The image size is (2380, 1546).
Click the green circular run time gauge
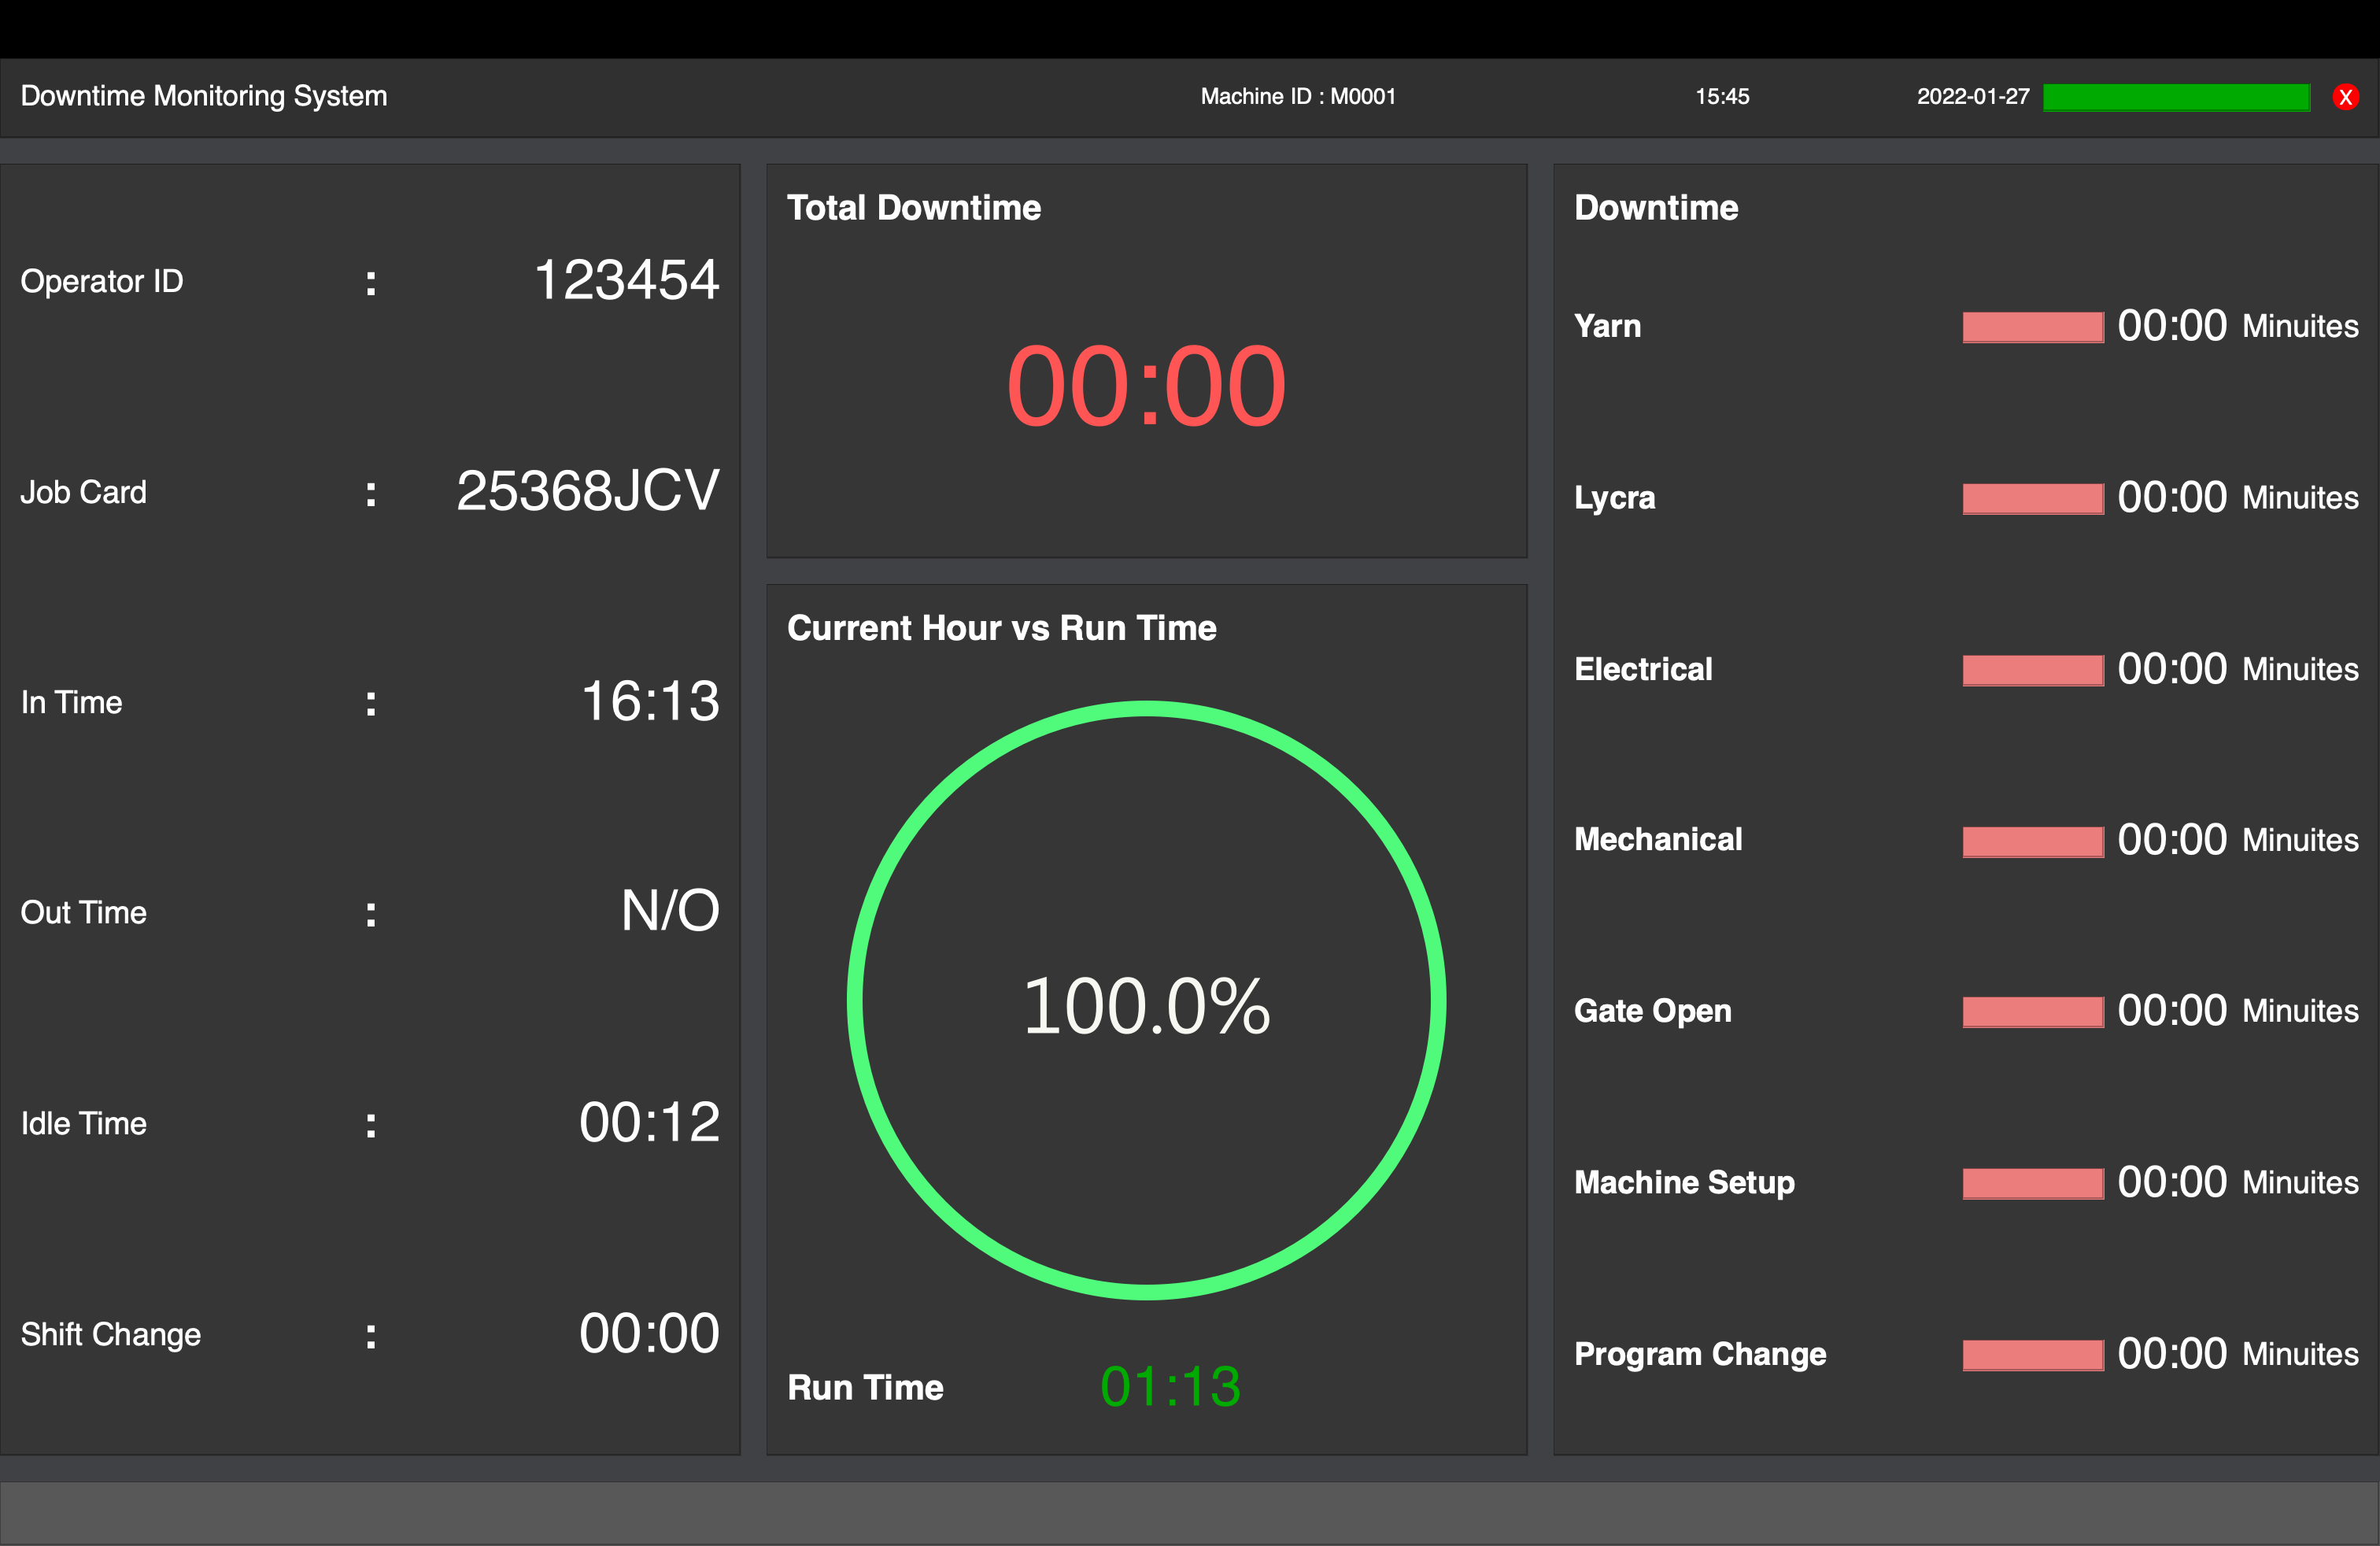point(1146,1000)
